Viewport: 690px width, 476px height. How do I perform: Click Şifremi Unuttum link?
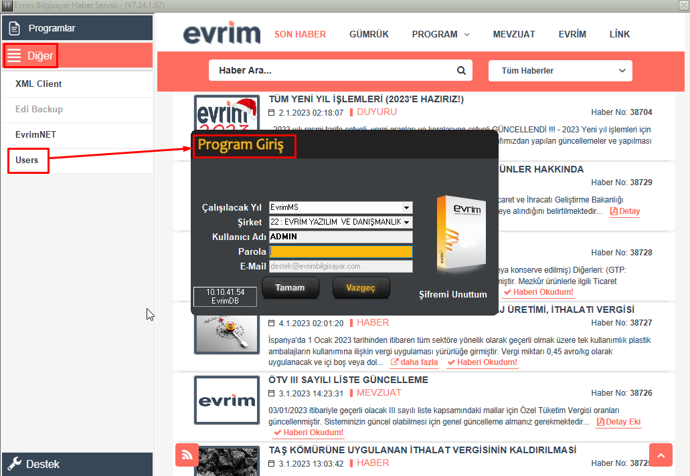point(453,294)
